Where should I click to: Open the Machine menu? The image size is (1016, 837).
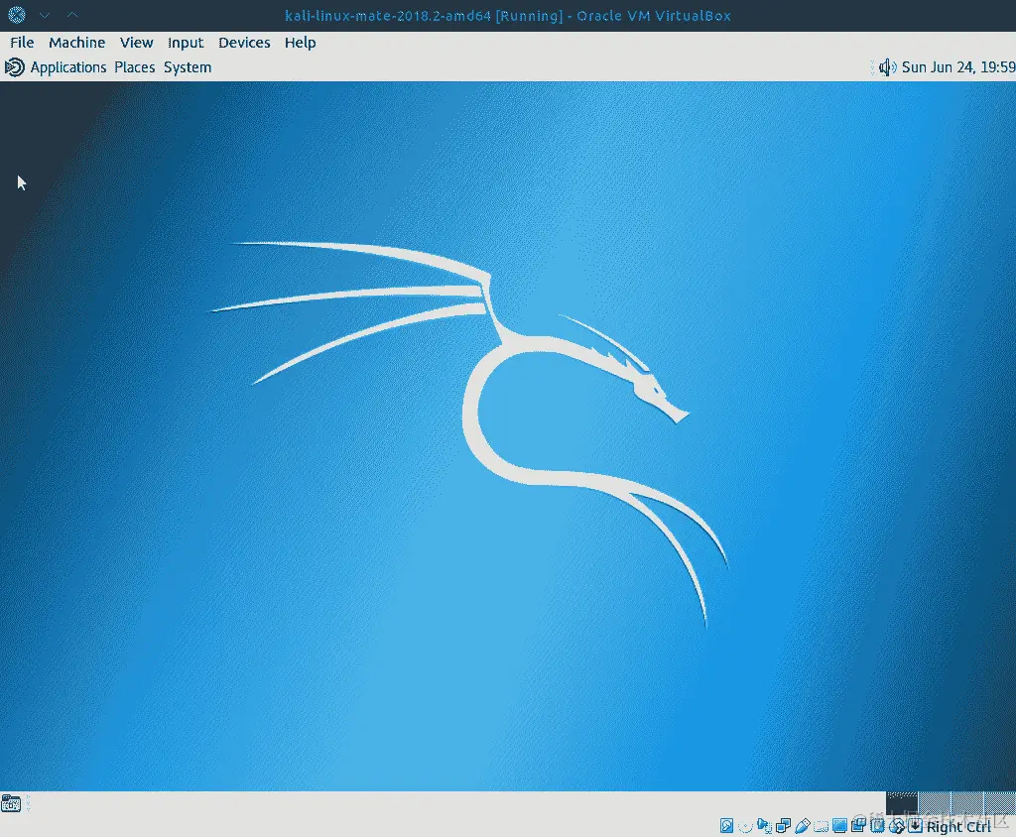pyautogui.click(x=76, y=43)
